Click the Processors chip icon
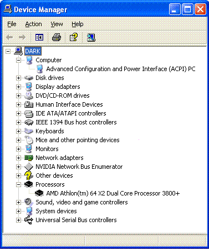The width and height of the screenshot is (209, 251). point(29,184)
